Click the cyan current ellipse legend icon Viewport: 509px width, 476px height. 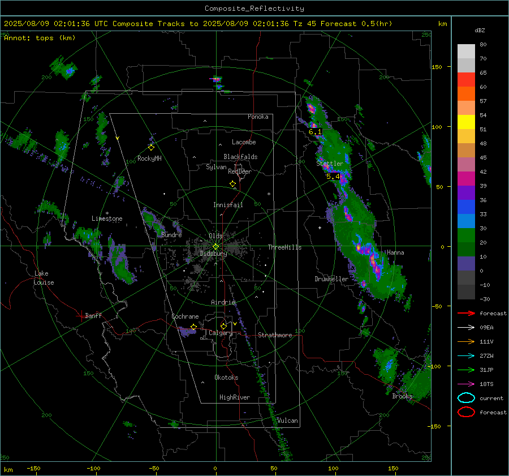(x=466, y=398)
